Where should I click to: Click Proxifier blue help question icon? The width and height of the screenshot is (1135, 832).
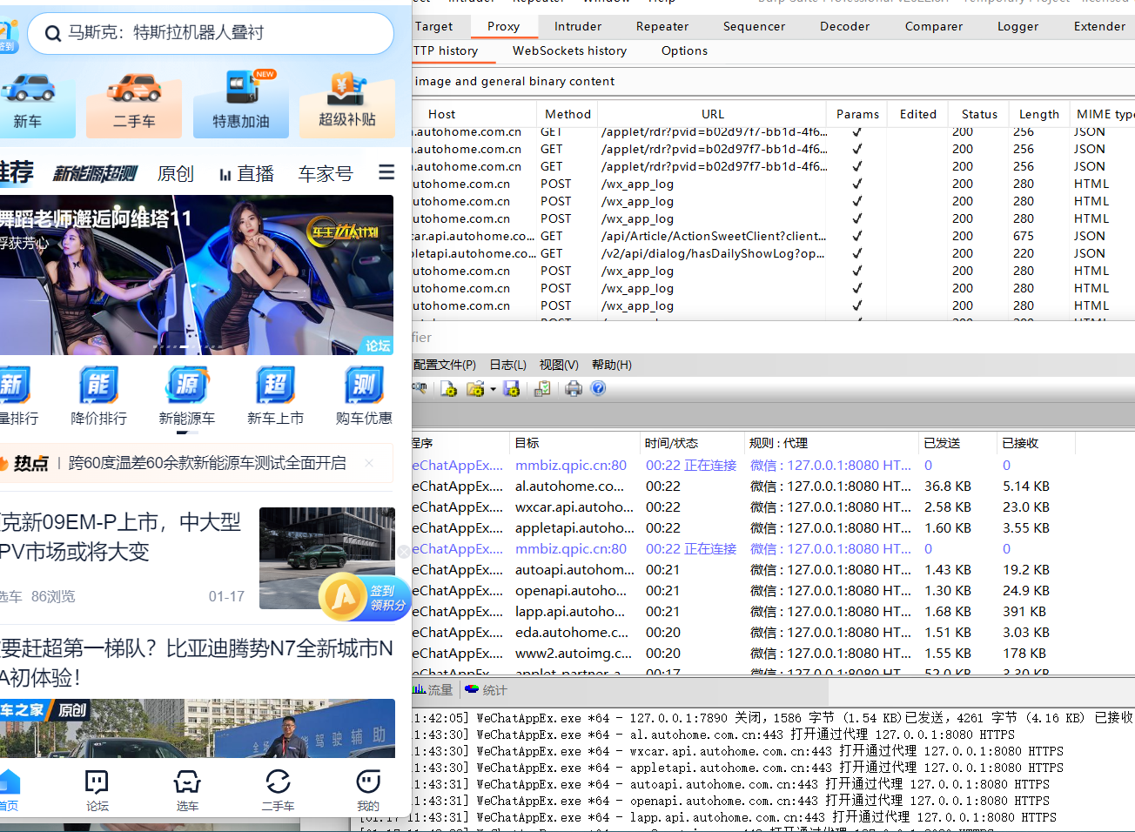tap(598, 388)
